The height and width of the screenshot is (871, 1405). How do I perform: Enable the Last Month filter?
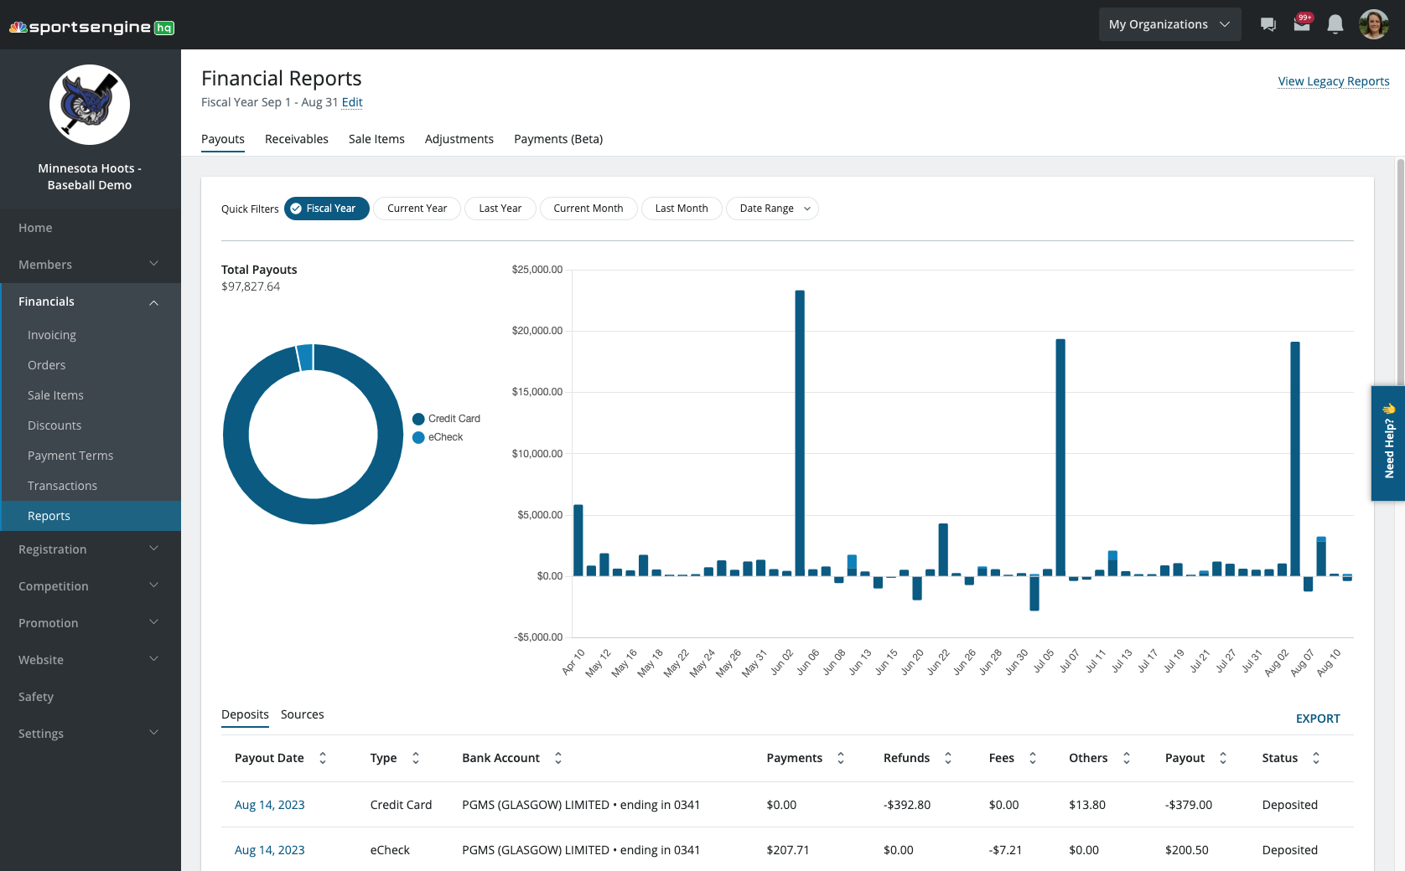[x=682, y=208]
